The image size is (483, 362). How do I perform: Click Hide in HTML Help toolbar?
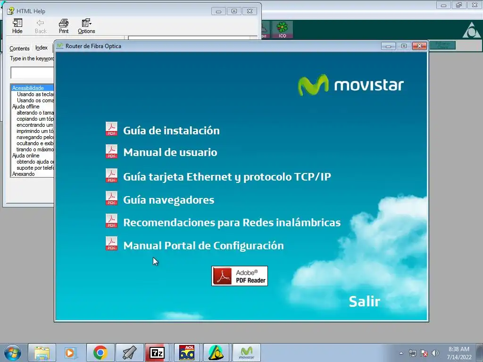click(17, 26)
